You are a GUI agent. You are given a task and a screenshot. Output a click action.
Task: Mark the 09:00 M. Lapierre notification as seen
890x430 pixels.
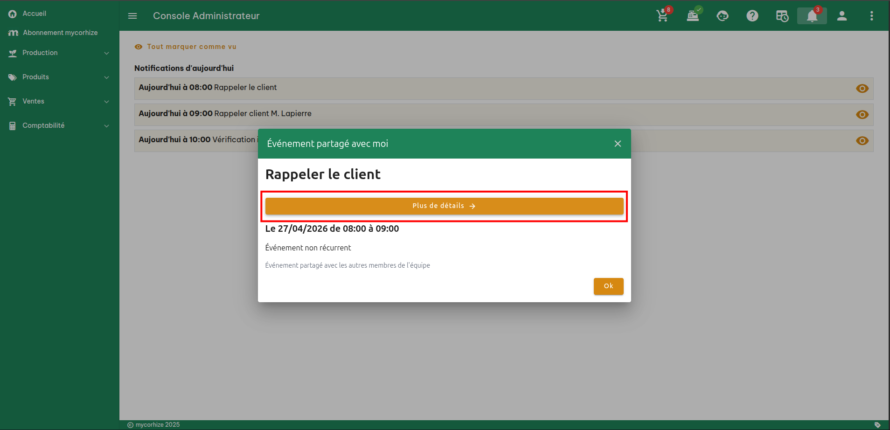(x=862, y=115)
